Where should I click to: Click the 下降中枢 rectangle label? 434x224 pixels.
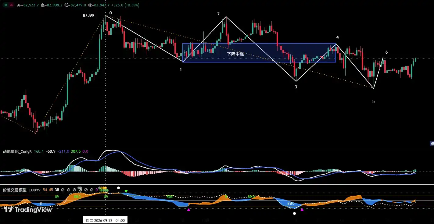click(235, 54)
